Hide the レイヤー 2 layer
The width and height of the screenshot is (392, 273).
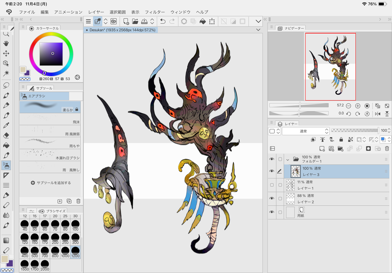[x=271, y=198]
